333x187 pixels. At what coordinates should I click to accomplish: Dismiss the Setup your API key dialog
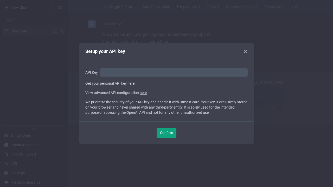(246, 51)
